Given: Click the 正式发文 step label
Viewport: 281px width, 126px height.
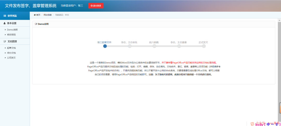Looking at the screenshot, I should pyautogui.click(x=203, y=42).
